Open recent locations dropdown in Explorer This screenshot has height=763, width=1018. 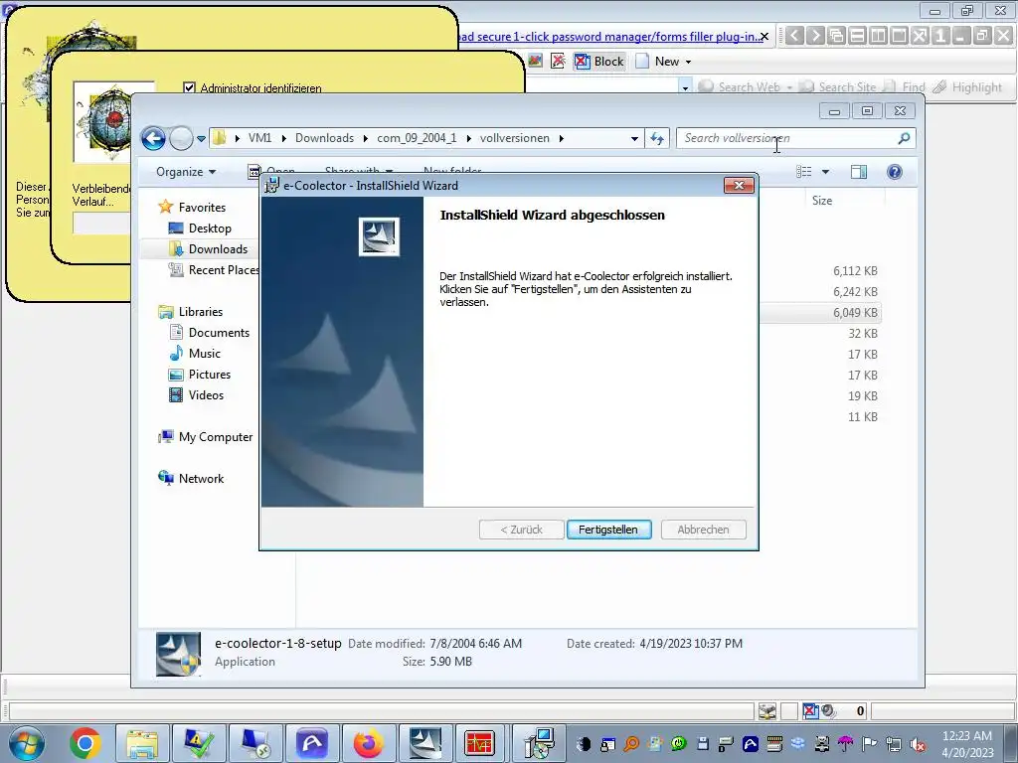point(201,138)
